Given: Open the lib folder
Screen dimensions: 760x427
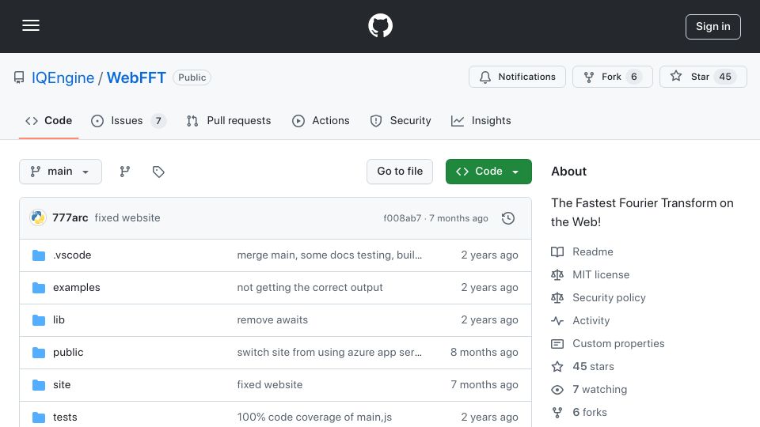Looking at the screenshot, I should pos(59,320).
